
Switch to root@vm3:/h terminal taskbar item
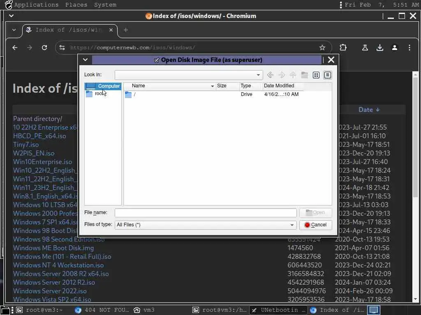coord(220,310)
